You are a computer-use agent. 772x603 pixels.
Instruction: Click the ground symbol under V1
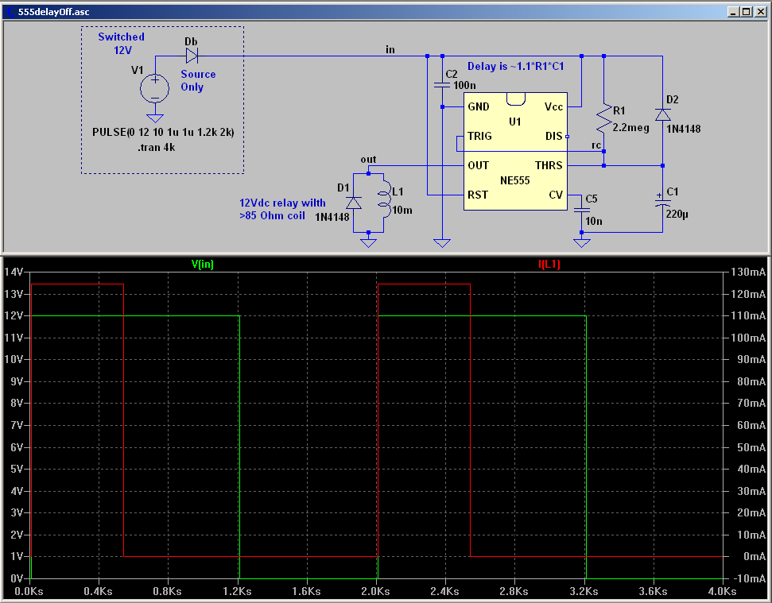pyautogui.click(x=154, y=118)
